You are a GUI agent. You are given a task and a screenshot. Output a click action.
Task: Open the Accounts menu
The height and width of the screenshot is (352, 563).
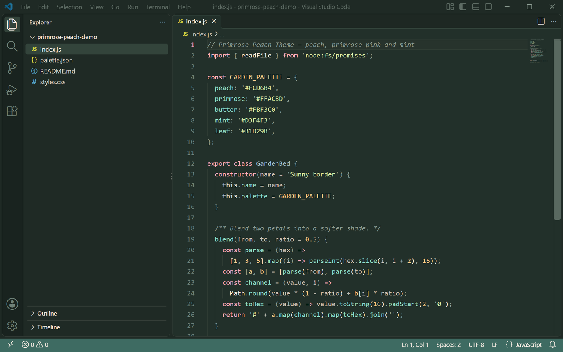[x=12, y=304]
